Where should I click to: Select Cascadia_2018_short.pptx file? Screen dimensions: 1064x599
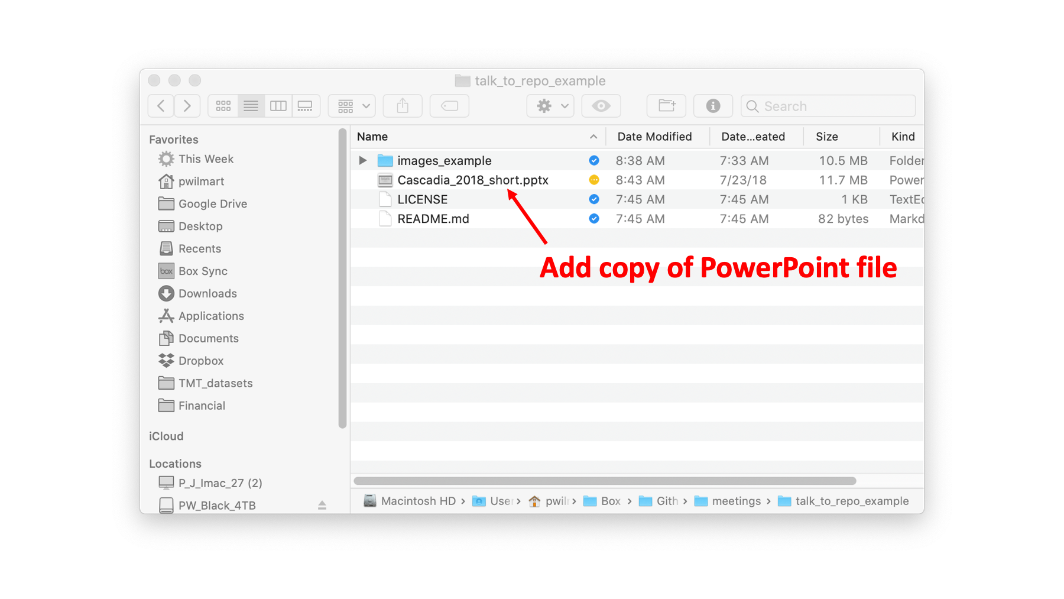point(637,180)
